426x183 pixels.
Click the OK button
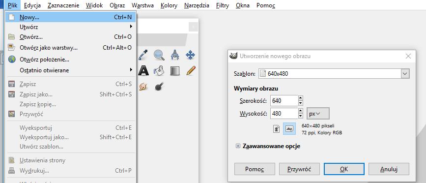[344, 169]
